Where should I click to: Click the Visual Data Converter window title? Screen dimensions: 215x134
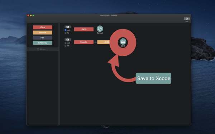click(x=109, y=15)
